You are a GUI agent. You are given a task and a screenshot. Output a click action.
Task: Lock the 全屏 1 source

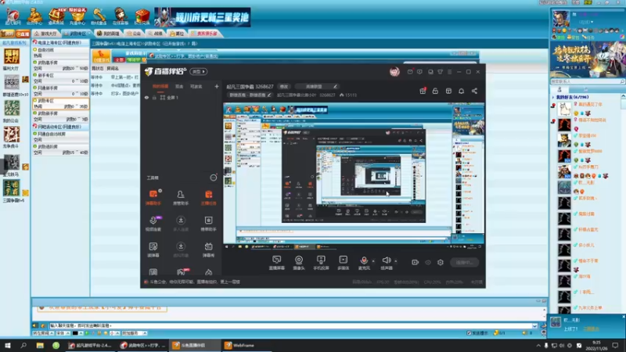pyautogui.click(x=154, y=97)
